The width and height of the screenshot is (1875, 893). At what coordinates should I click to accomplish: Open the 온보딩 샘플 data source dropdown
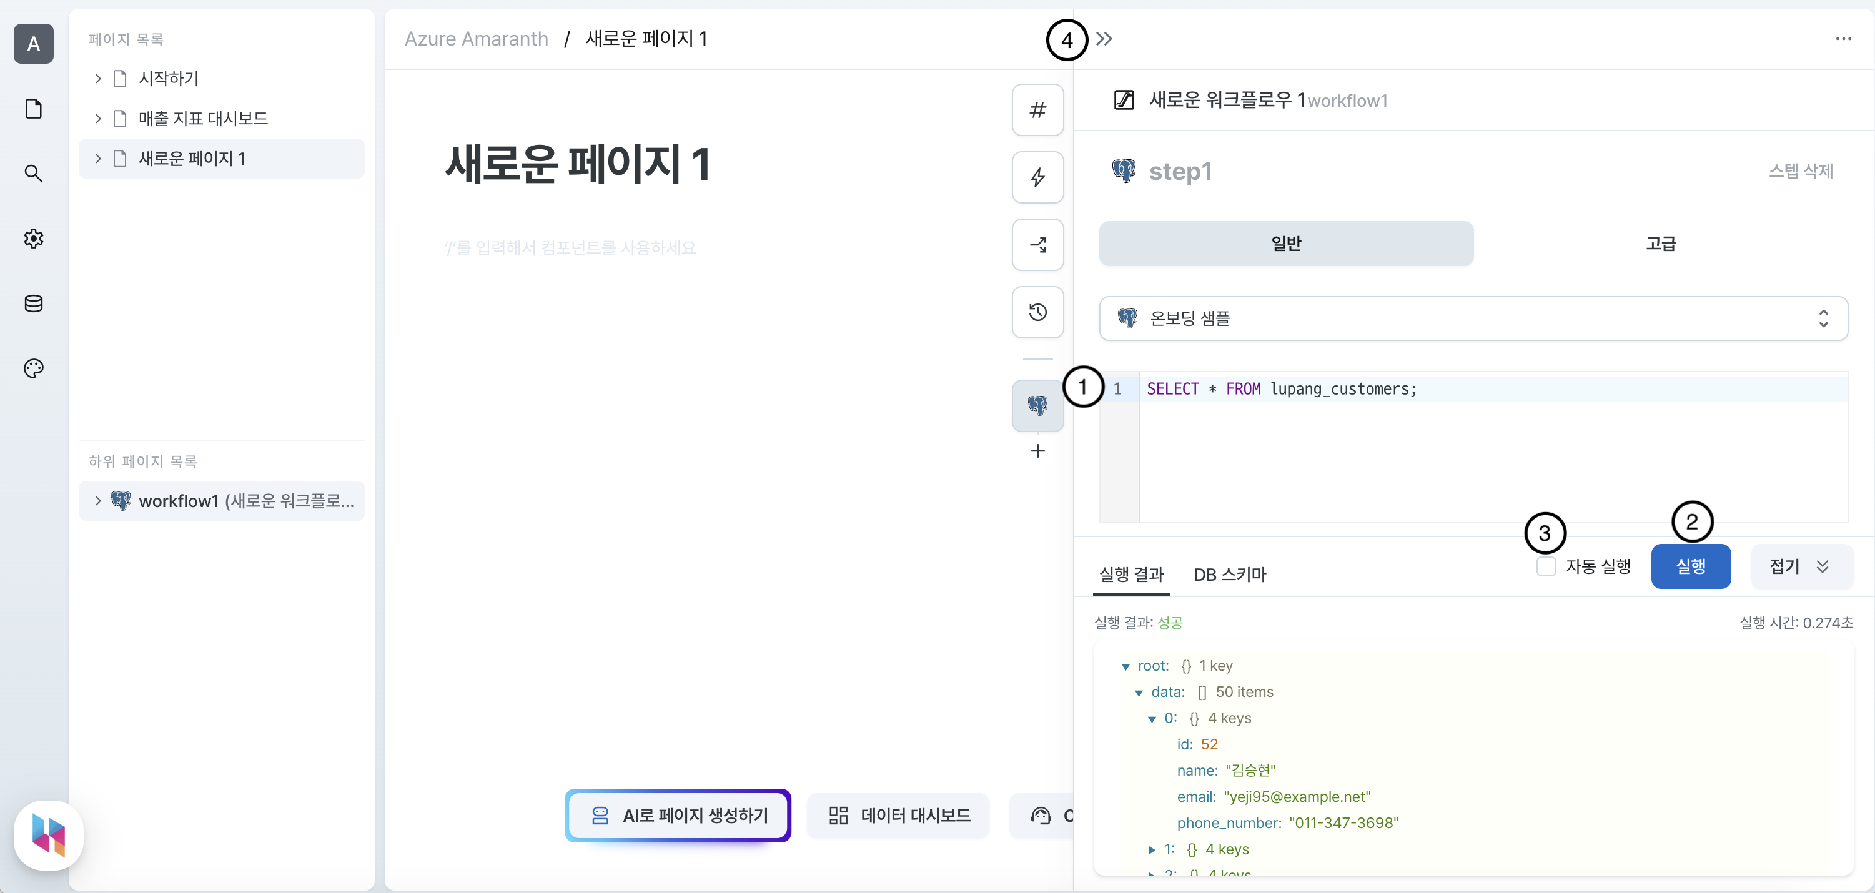pos(1473,318)
